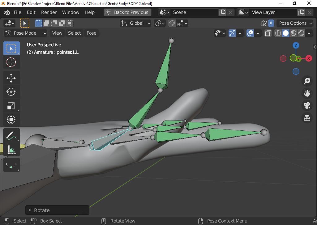Activate the Rotate tool
Screen dimensions: 317x225
[x=11, y=92]
